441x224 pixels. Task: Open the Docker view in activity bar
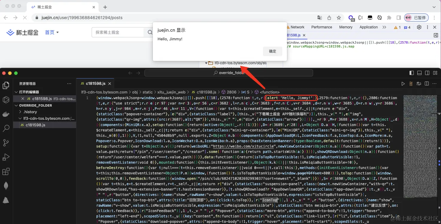tap(6, 114)
